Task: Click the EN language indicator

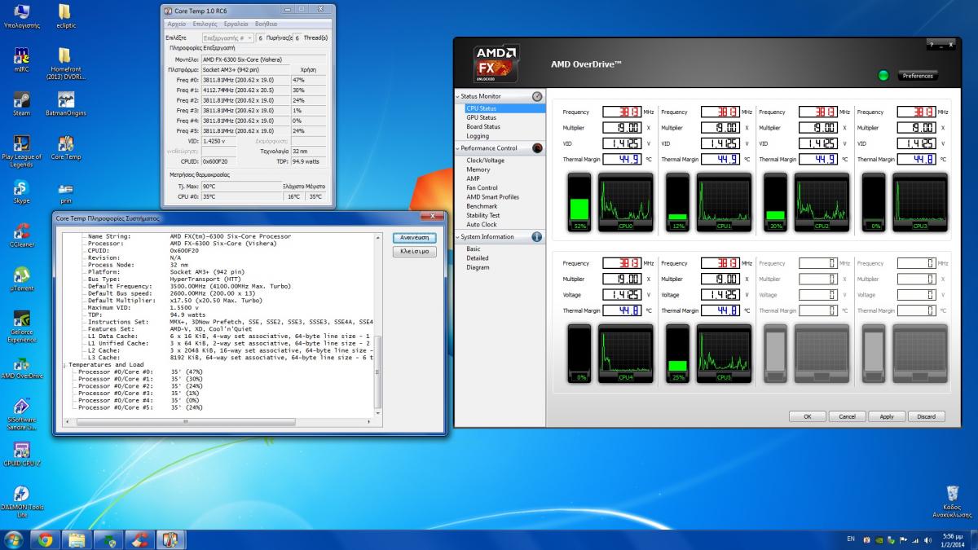Action: pos(850,540)
